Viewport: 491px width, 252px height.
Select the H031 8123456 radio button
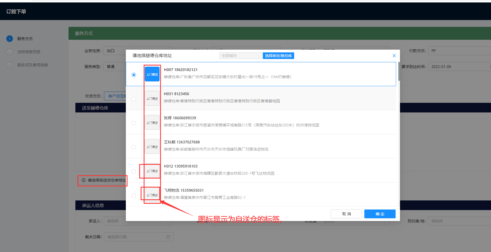pyautogui.click(x=134, y=99)
